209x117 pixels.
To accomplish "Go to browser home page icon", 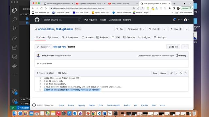I will [46, 8].
